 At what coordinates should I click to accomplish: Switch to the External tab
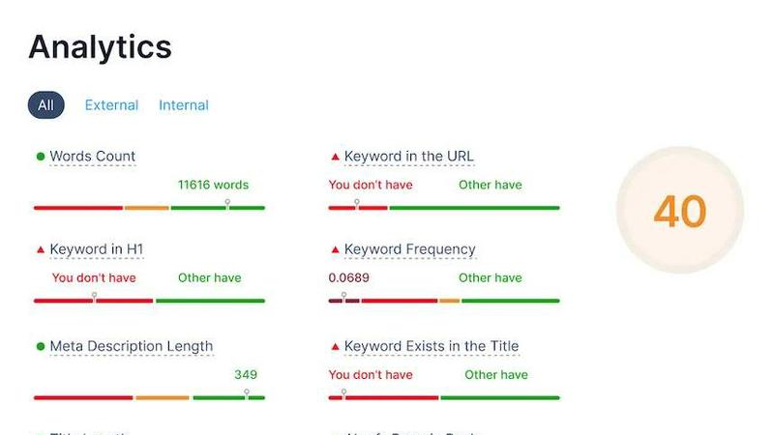(x=111, y=105)
